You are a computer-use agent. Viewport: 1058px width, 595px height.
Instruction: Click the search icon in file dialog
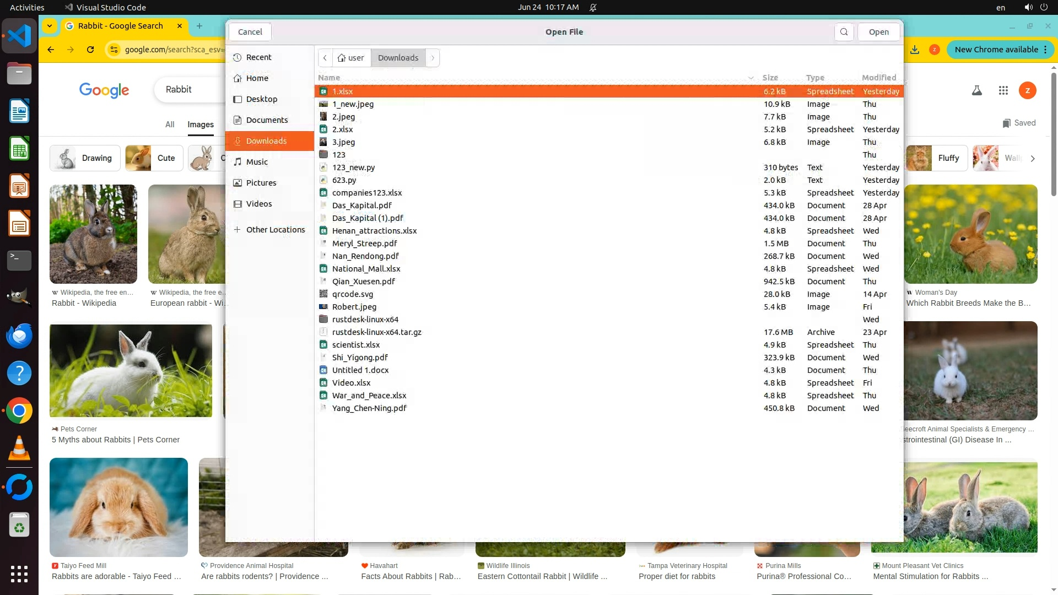click(844, 32)
